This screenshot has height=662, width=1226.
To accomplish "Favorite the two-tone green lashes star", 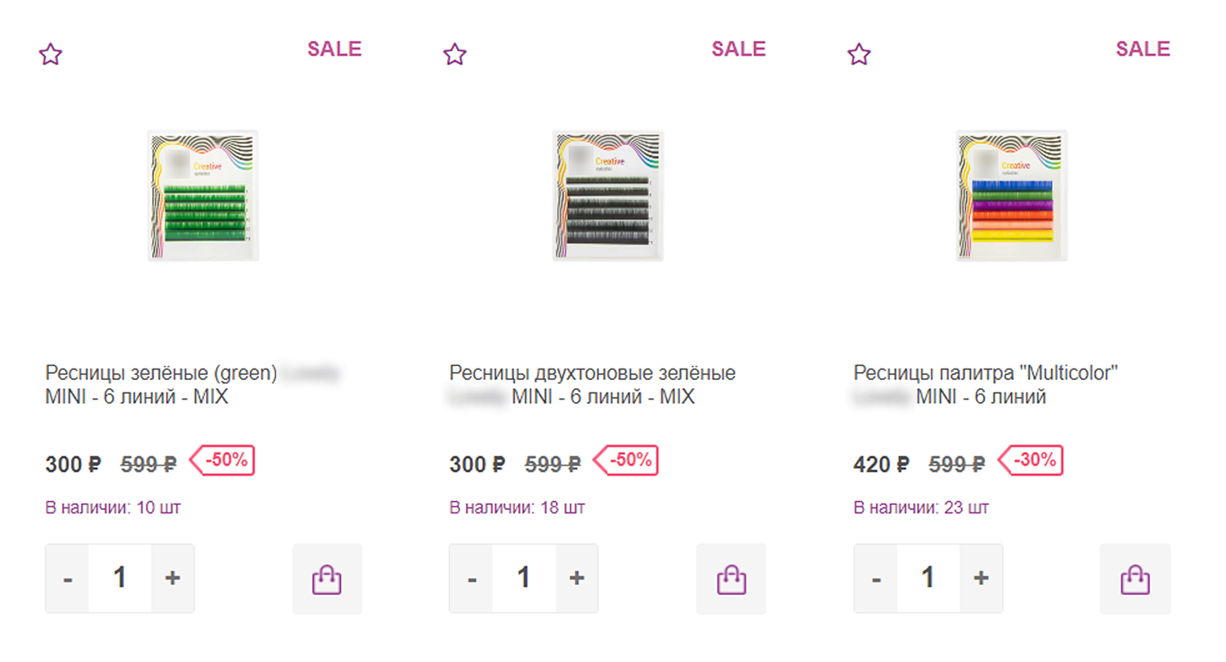I will (454, 55).
